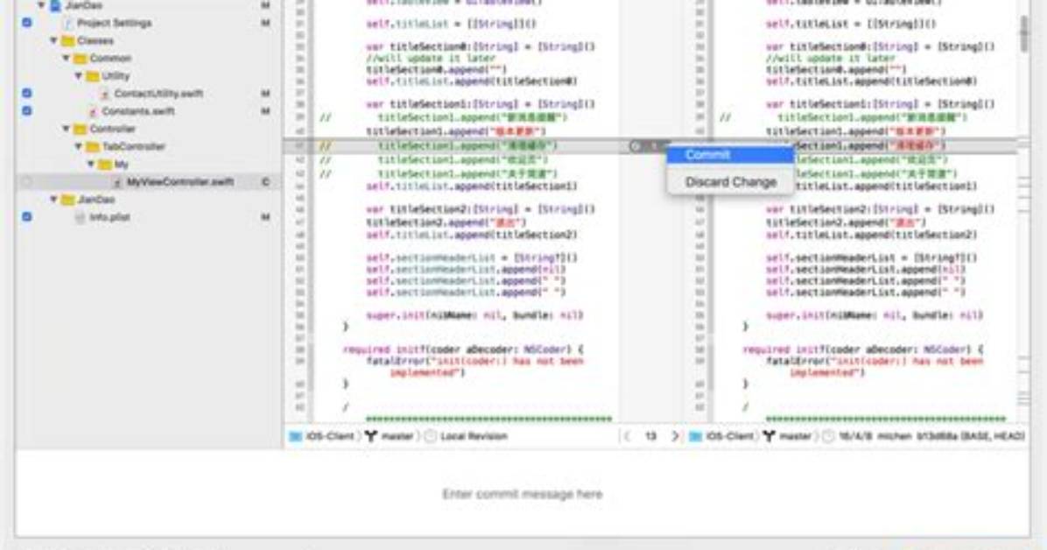Click the clock icon beside the BASE, HEAD revision

coord(828,436)
